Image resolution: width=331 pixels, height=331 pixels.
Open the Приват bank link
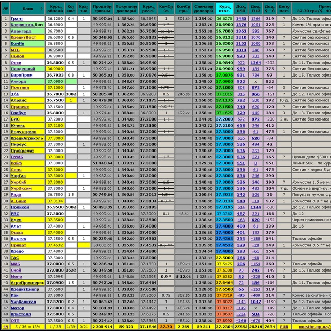coord(19,245)
